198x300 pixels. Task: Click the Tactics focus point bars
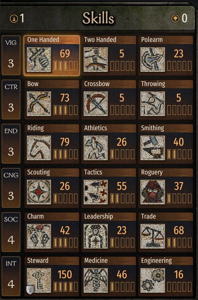(x=122, y=199)
